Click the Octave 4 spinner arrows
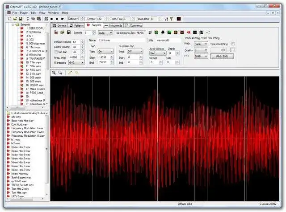286x212 pixels. [82, 19]
